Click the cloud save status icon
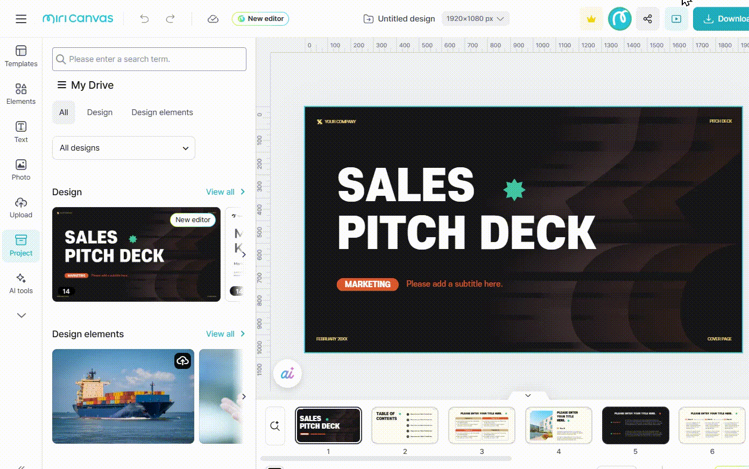The width and height of the screenshot is (749, 469). point(213,19)
